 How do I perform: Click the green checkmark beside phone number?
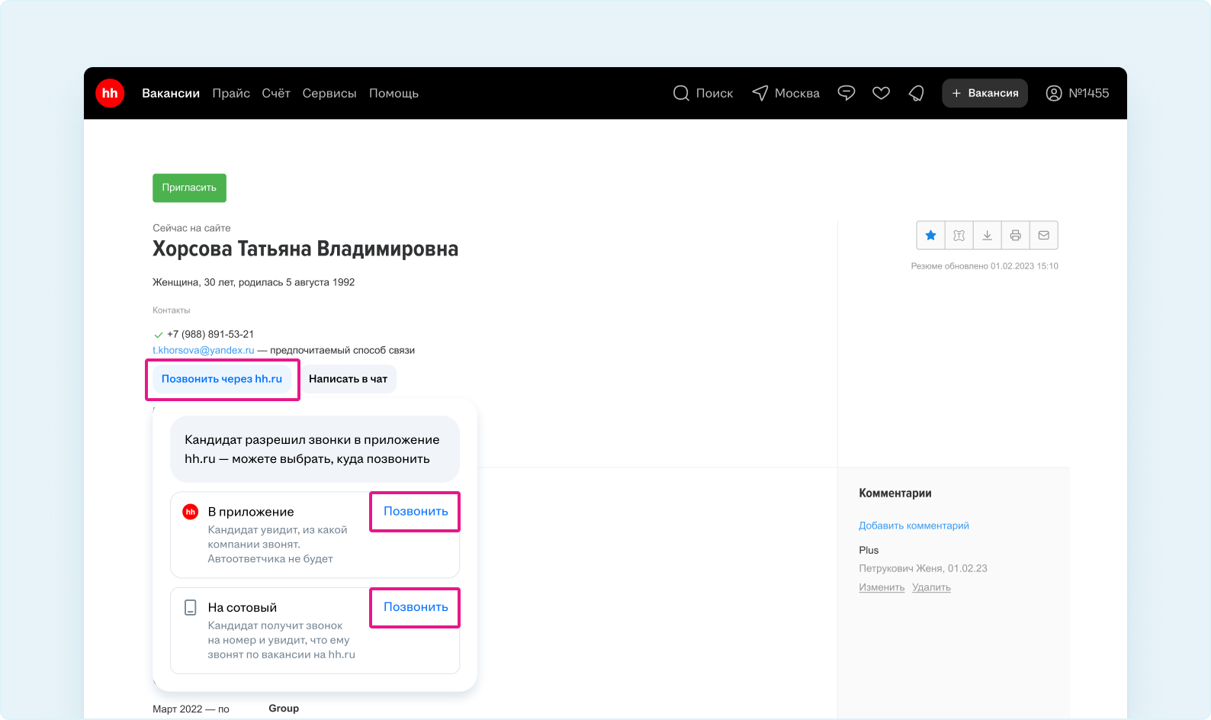coord(159,335)
